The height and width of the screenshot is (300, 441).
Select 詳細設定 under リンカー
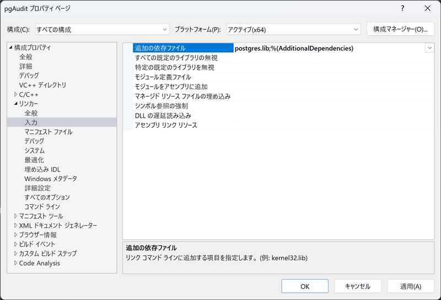[x=37, y=188]
